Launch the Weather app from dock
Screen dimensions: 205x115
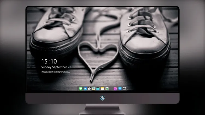click(85, 89)
